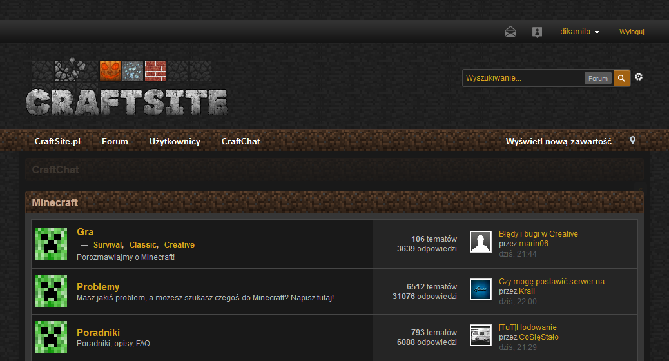This screenshot has height=361, width=669.
Task: Open the Classic subforum
Action: pyautogui.click(x=143, y=245)
